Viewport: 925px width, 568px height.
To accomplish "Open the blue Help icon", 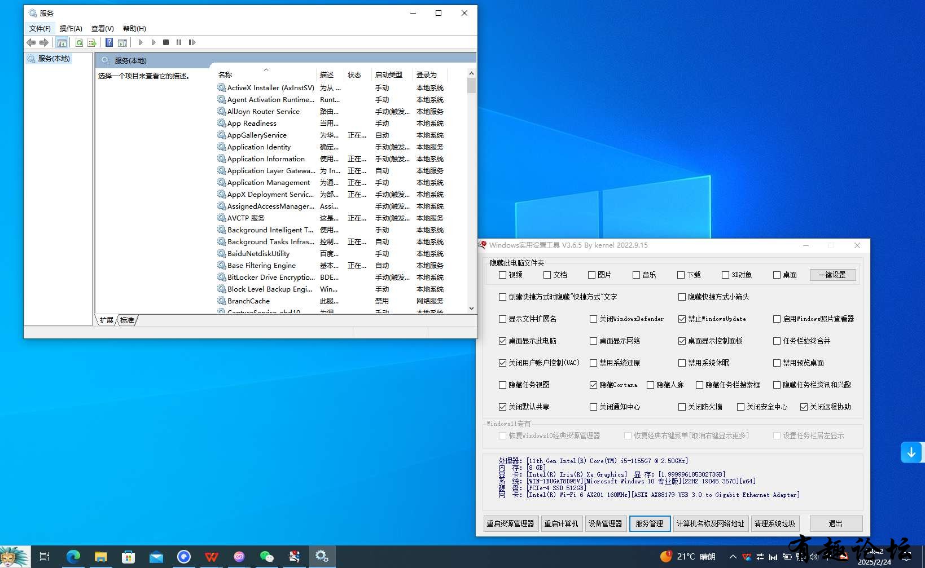I will coord(109,42).
